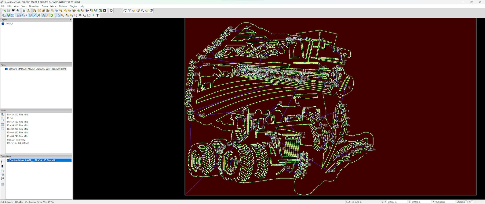Click the Pos X input field

pyautogui.click(x=397, y=202)
